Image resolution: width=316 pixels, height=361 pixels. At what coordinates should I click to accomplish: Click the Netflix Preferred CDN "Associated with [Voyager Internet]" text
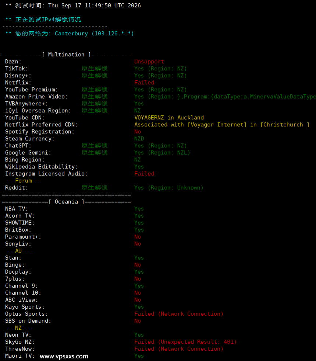coord(191,125)
